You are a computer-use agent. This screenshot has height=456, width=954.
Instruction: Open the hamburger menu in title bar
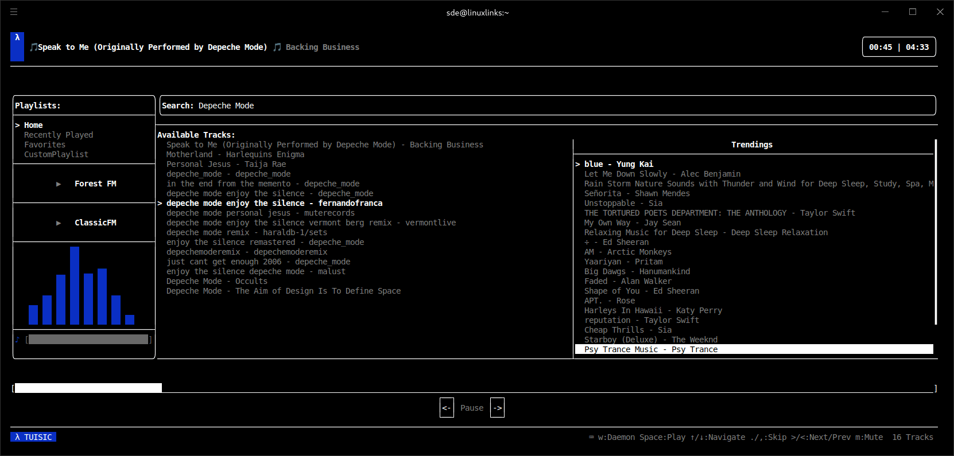click(x=14, y=12)
